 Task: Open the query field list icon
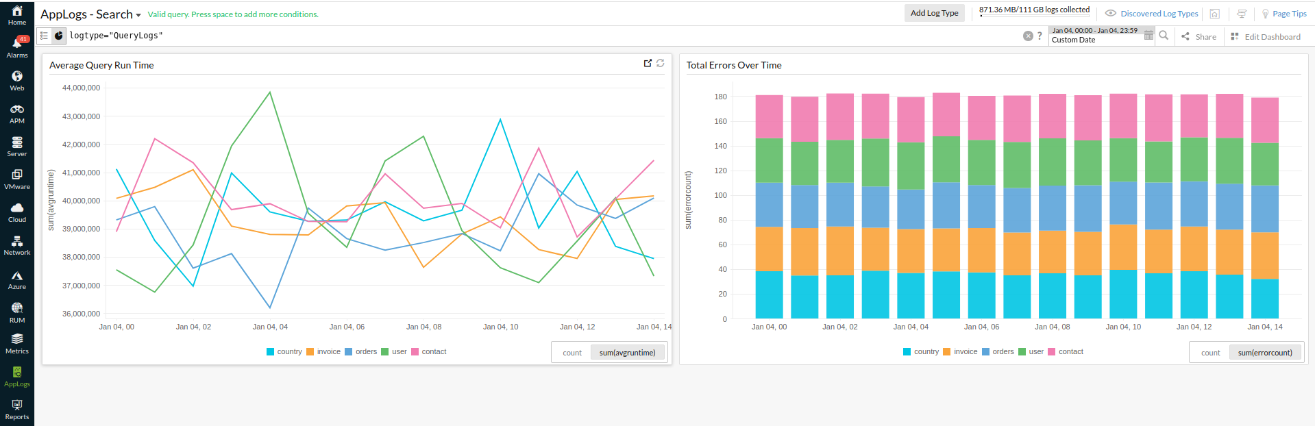[44, 36]
